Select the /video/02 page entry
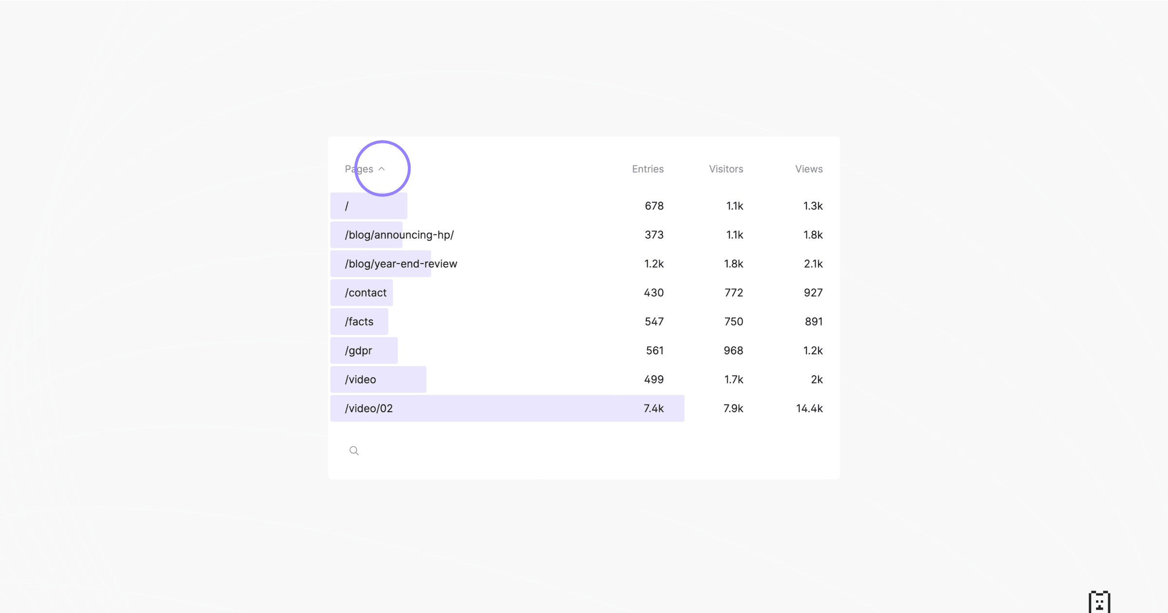 (368, 408)
